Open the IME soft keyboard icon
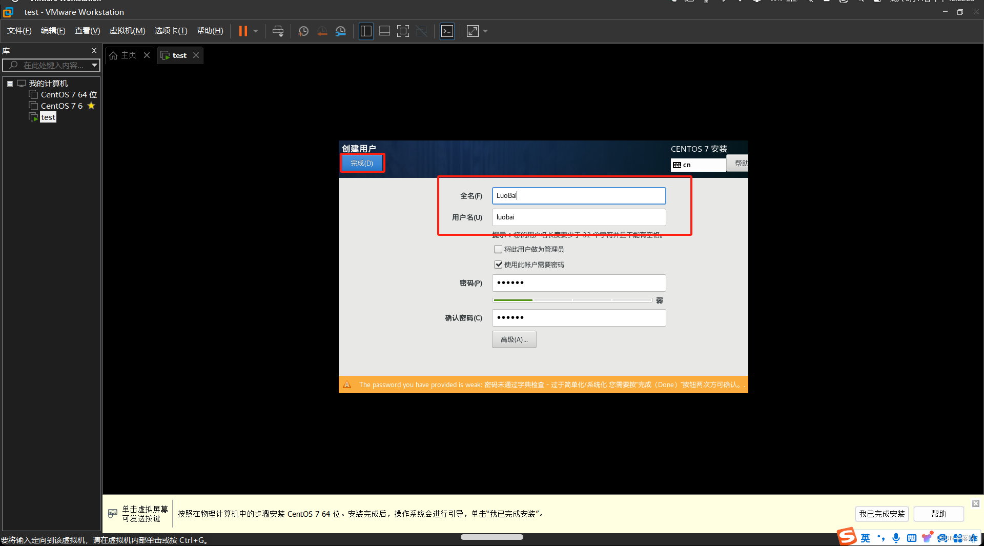Image resolution: width=984 pixels, height=546 pixels. click(x=911, y=538)
